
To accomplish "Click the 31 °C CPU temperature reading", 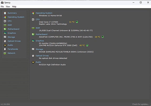I will coord(72,22).
